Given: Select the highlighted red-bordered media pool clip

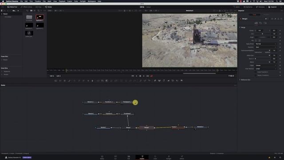Looking at the screenshot, I should (39, 17).
